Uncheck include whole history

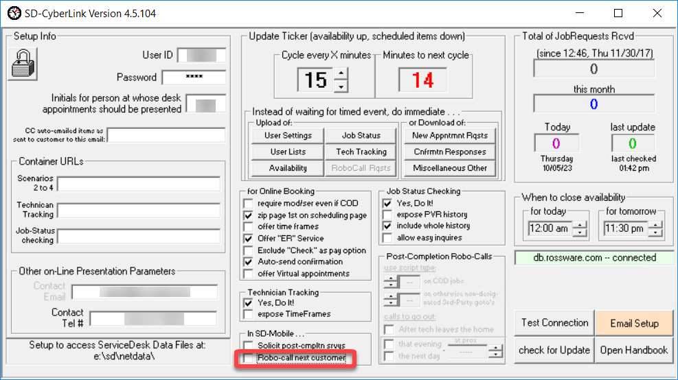[x=387, y=226]
